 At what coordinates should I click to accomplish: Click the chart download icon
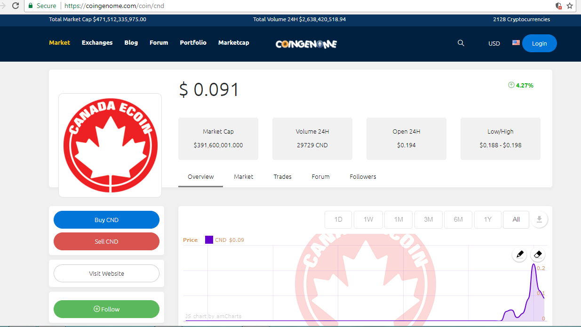[x=539, y=219]
